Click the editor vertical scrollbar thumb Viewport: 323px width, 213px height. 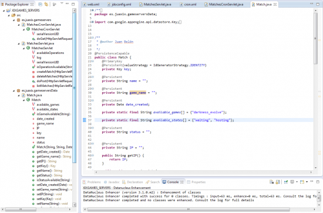tap(315, 38)
